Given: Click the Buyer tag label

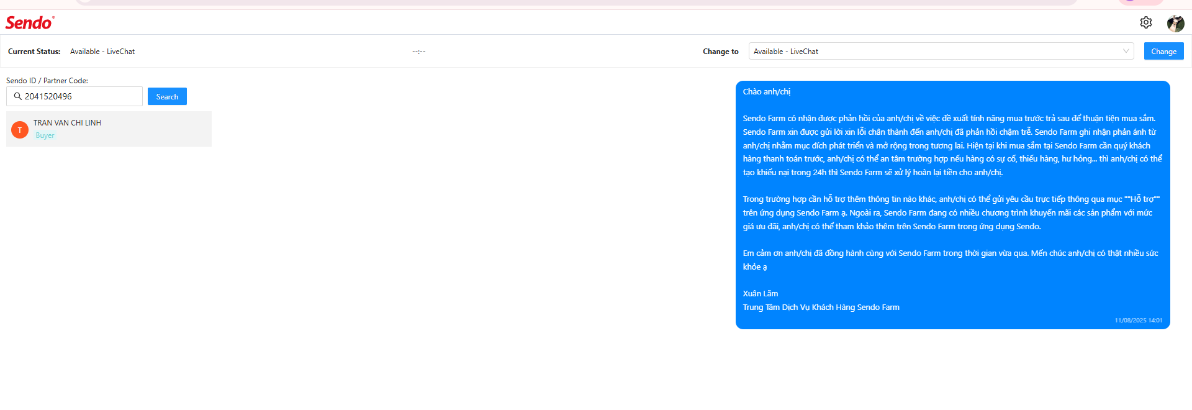Looking at the screenshot, I should click(45, 135).
